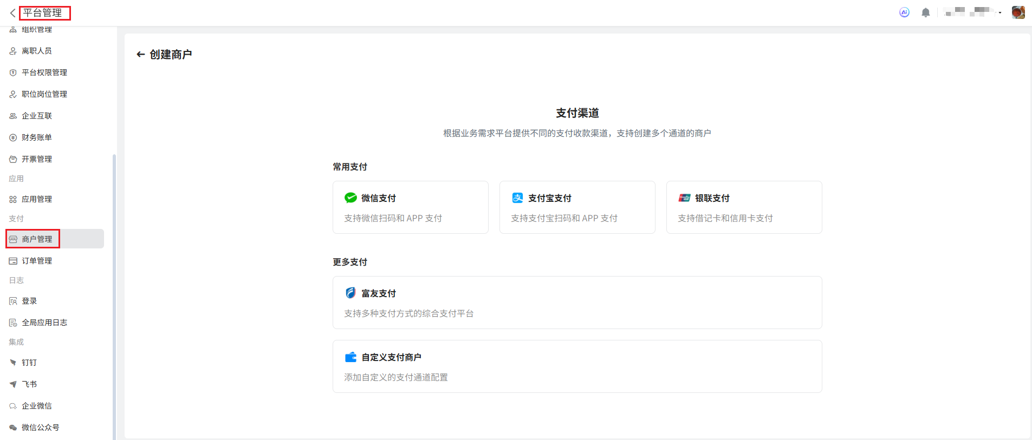Go back using the 创建商户 arrow
Image resolution: width=1032 pixels, height=440 pixels.
(141, 55)
